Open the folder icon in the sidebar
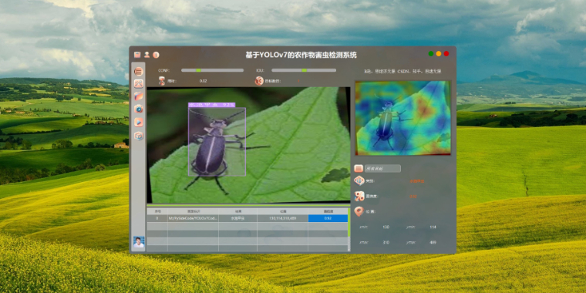Image resolution: width=586 pixels, height=293 pixels. click(139, 96)
